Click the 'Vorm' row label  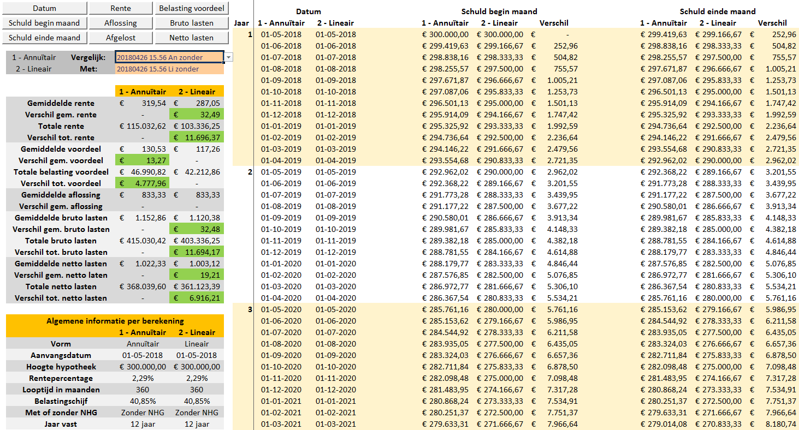[61, 344]
